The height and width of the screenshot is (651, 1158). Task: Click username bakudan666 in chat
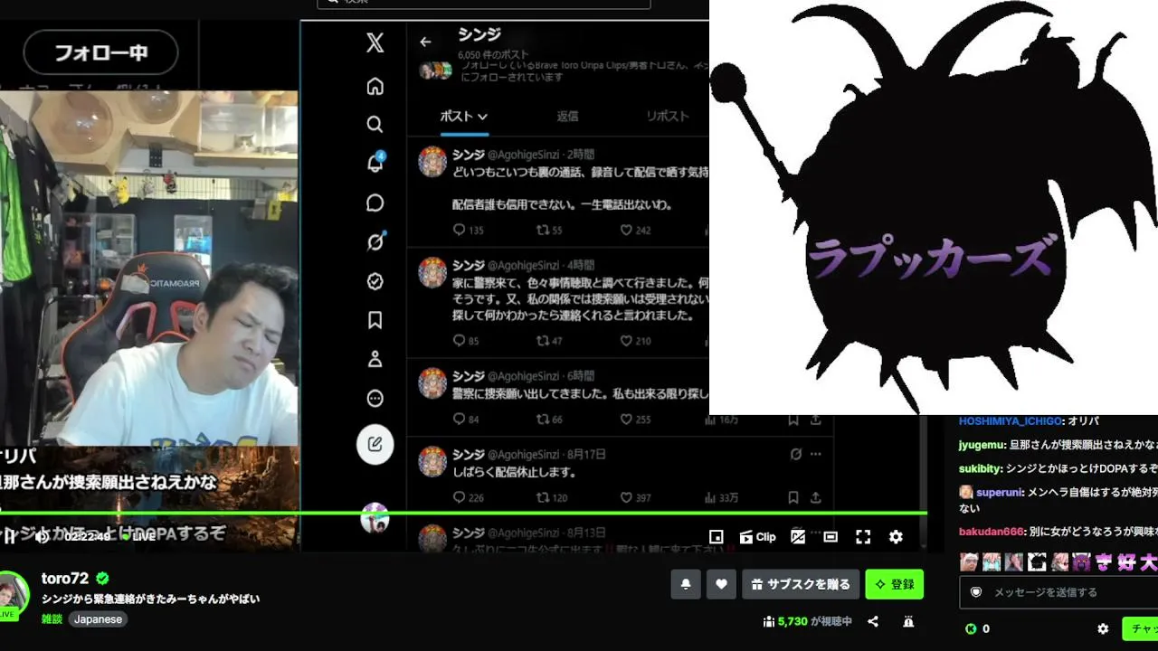coord(991,532)
